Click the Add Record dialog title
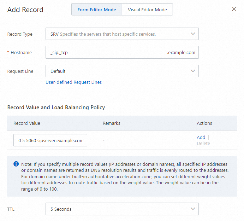 [25, 10]
